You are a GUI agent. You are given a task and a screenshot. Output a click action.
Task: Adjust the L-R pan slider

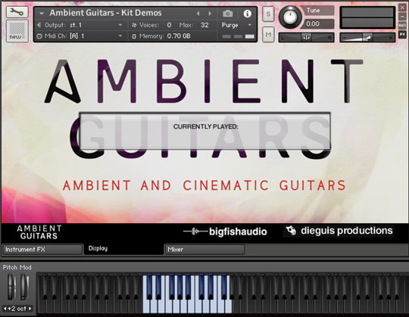click(307, 38)
